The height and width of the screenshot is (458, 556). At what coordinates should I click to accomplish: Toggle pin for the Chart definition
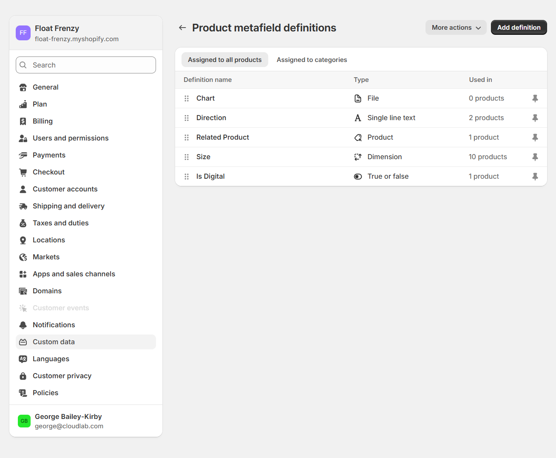point(535,98)
